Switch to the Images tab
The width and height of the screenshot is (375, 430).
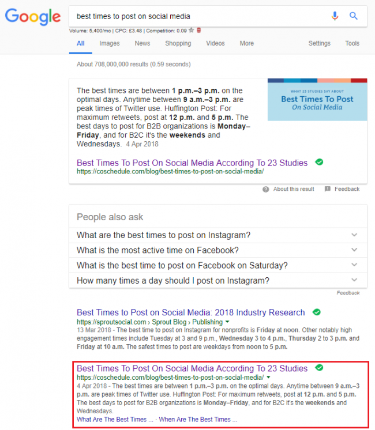tap(110, 43)
